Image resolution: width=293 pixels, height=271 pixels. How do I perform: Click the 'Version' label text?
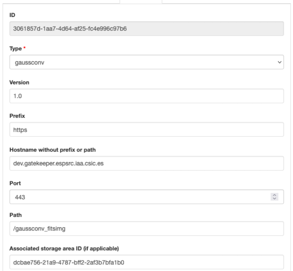click(18, 82)
